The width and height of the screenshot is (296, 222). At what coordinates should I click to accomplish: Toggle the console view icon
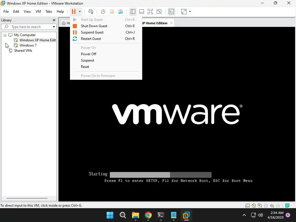pos(171,12)
